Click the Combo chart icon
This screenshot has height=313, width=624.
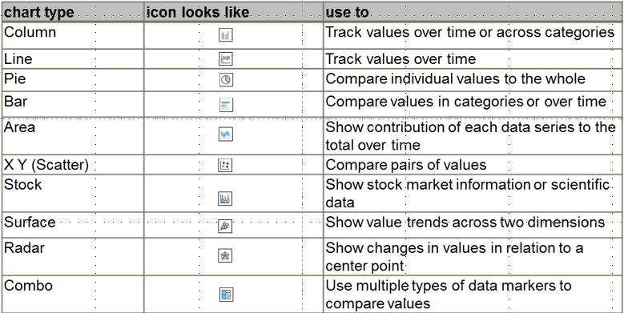click(226, 295)
